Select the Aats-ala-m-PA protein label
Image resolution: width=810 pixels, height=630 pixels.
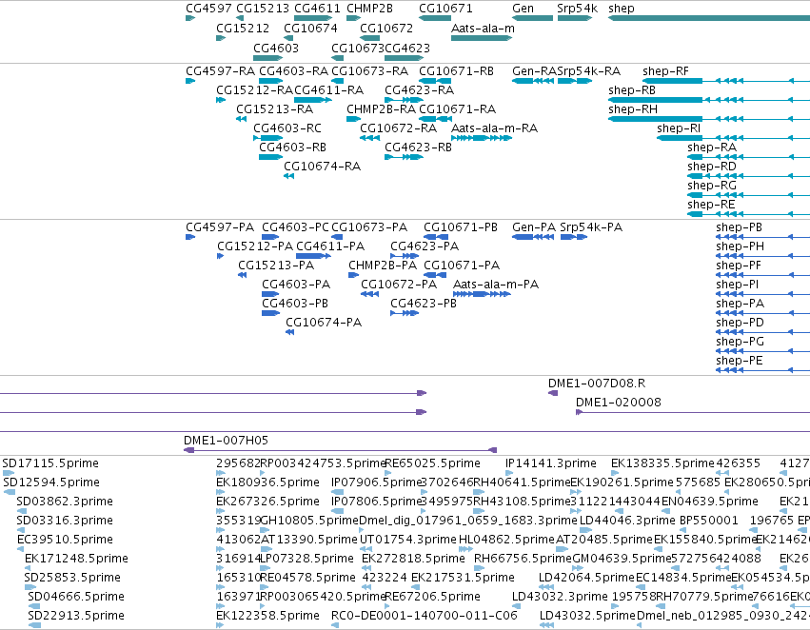(x=495, y=285)
